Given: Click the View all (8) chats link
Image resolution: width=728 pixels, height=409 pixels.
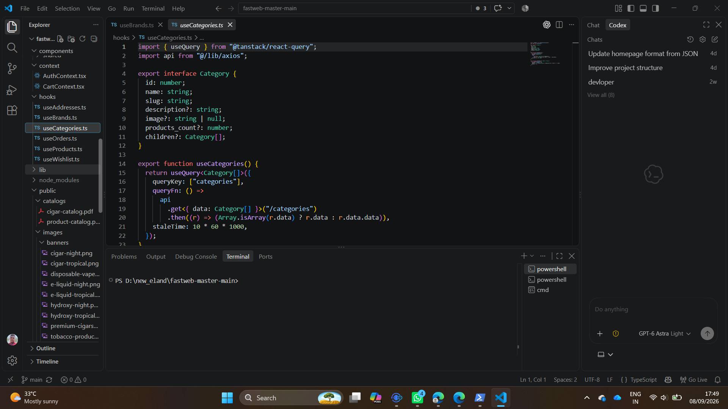Looking at the screenshot, I should click(601, 95).
